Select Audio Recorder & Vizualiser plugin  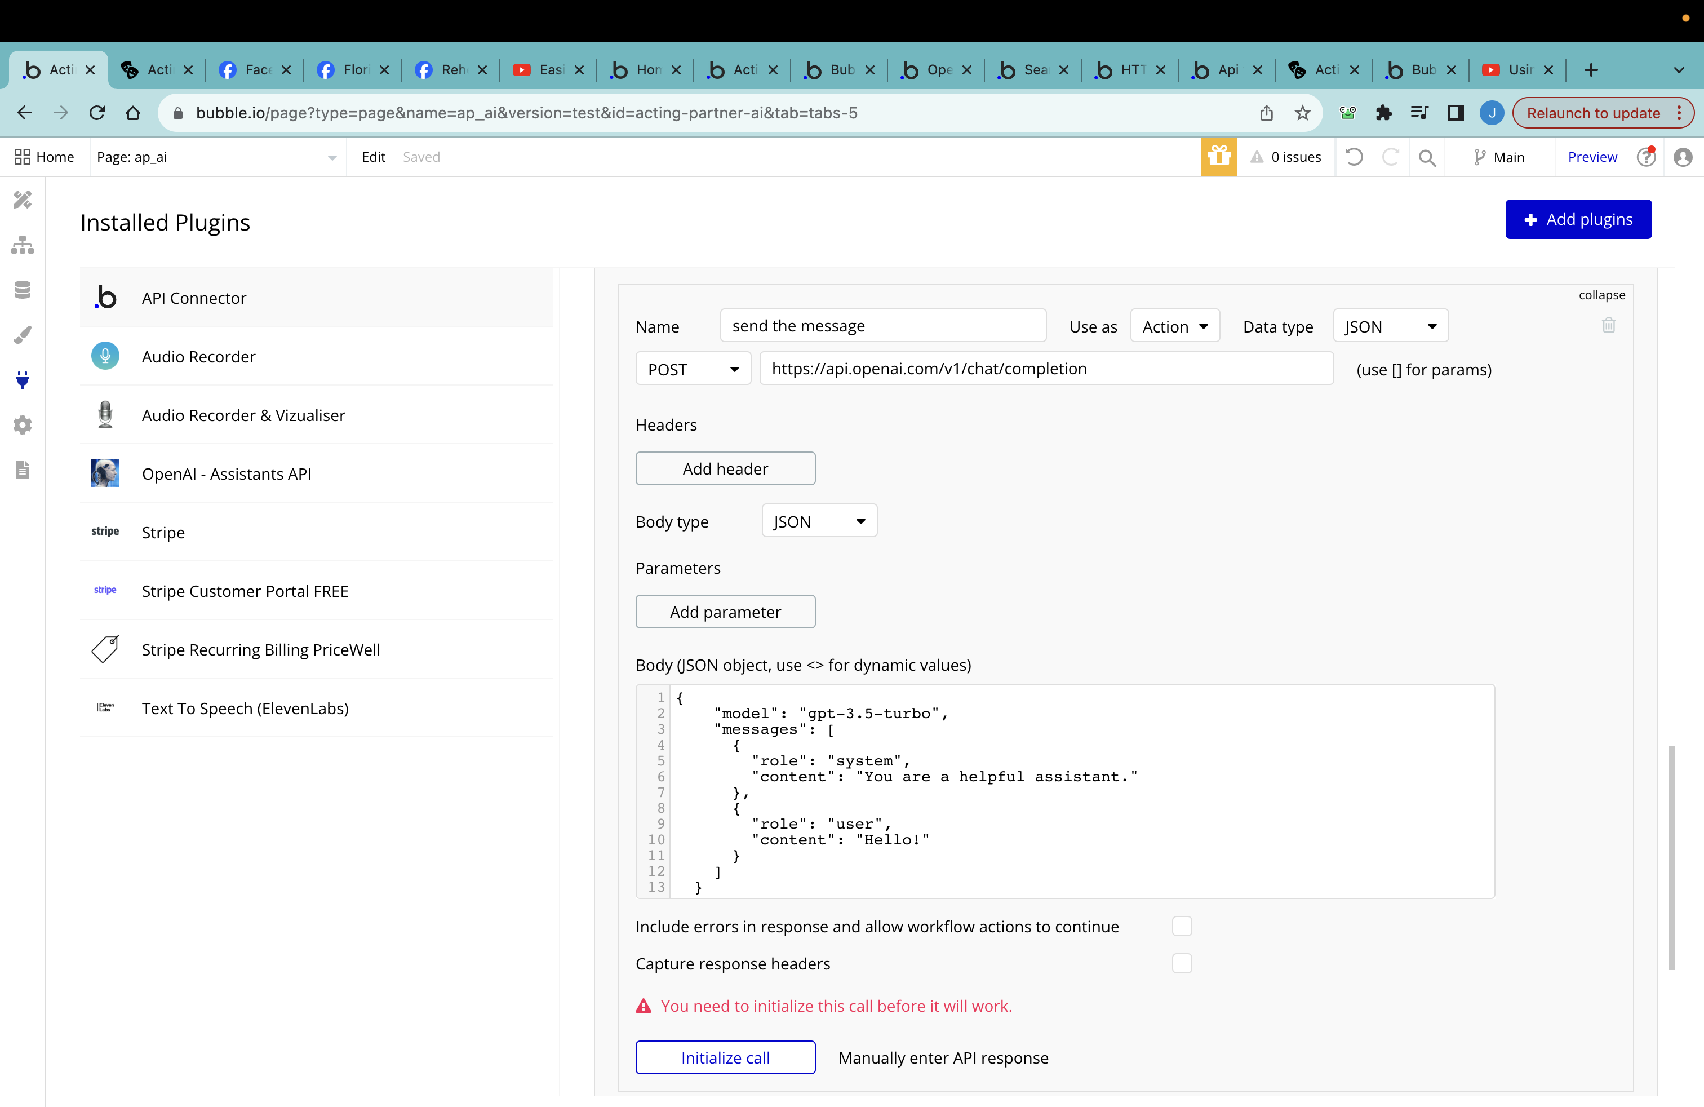[317, 415]
